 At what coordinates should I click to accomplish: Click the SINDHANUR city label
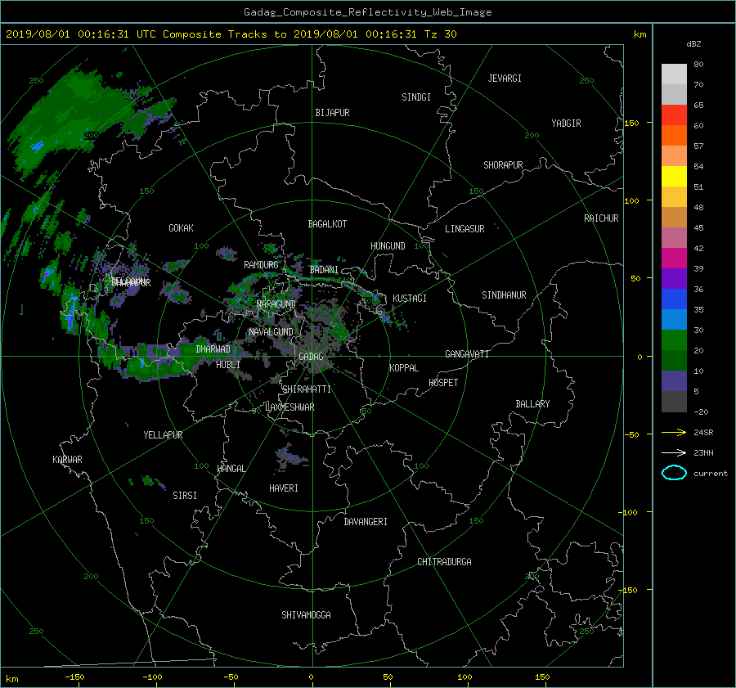click(x=504, y=295)
